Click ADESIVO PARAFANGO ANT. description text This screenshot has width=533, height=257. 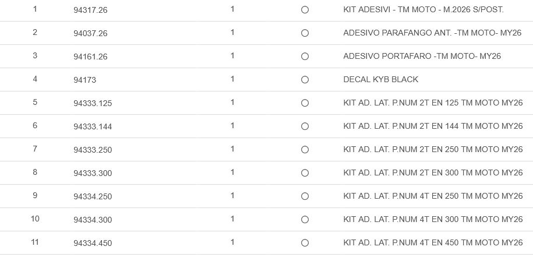click(432, 33)
